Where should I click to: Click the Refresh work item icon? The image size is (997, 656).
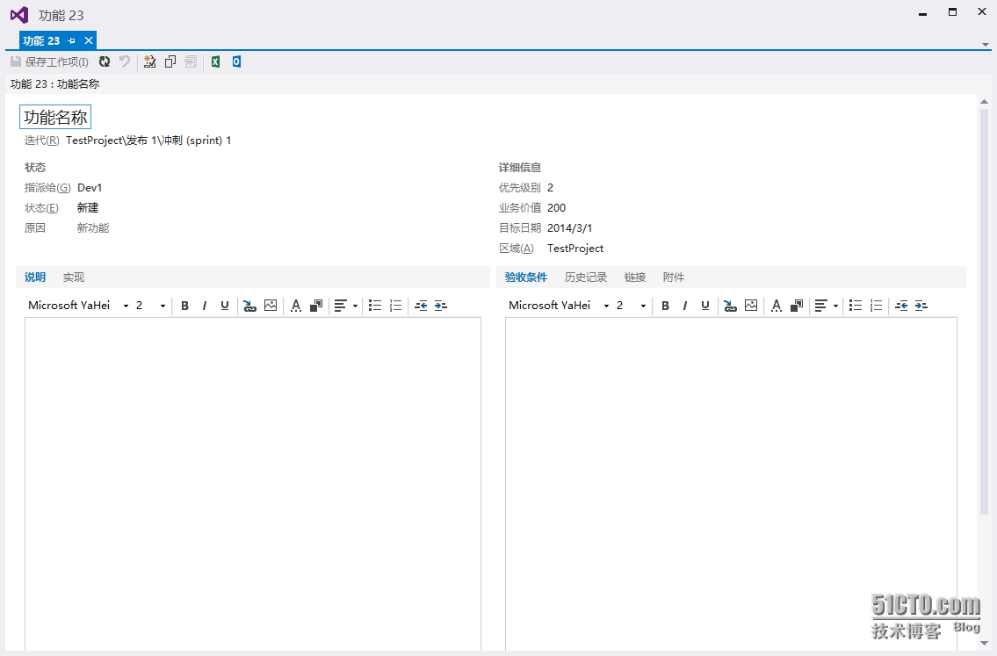(x=105, y=61)
